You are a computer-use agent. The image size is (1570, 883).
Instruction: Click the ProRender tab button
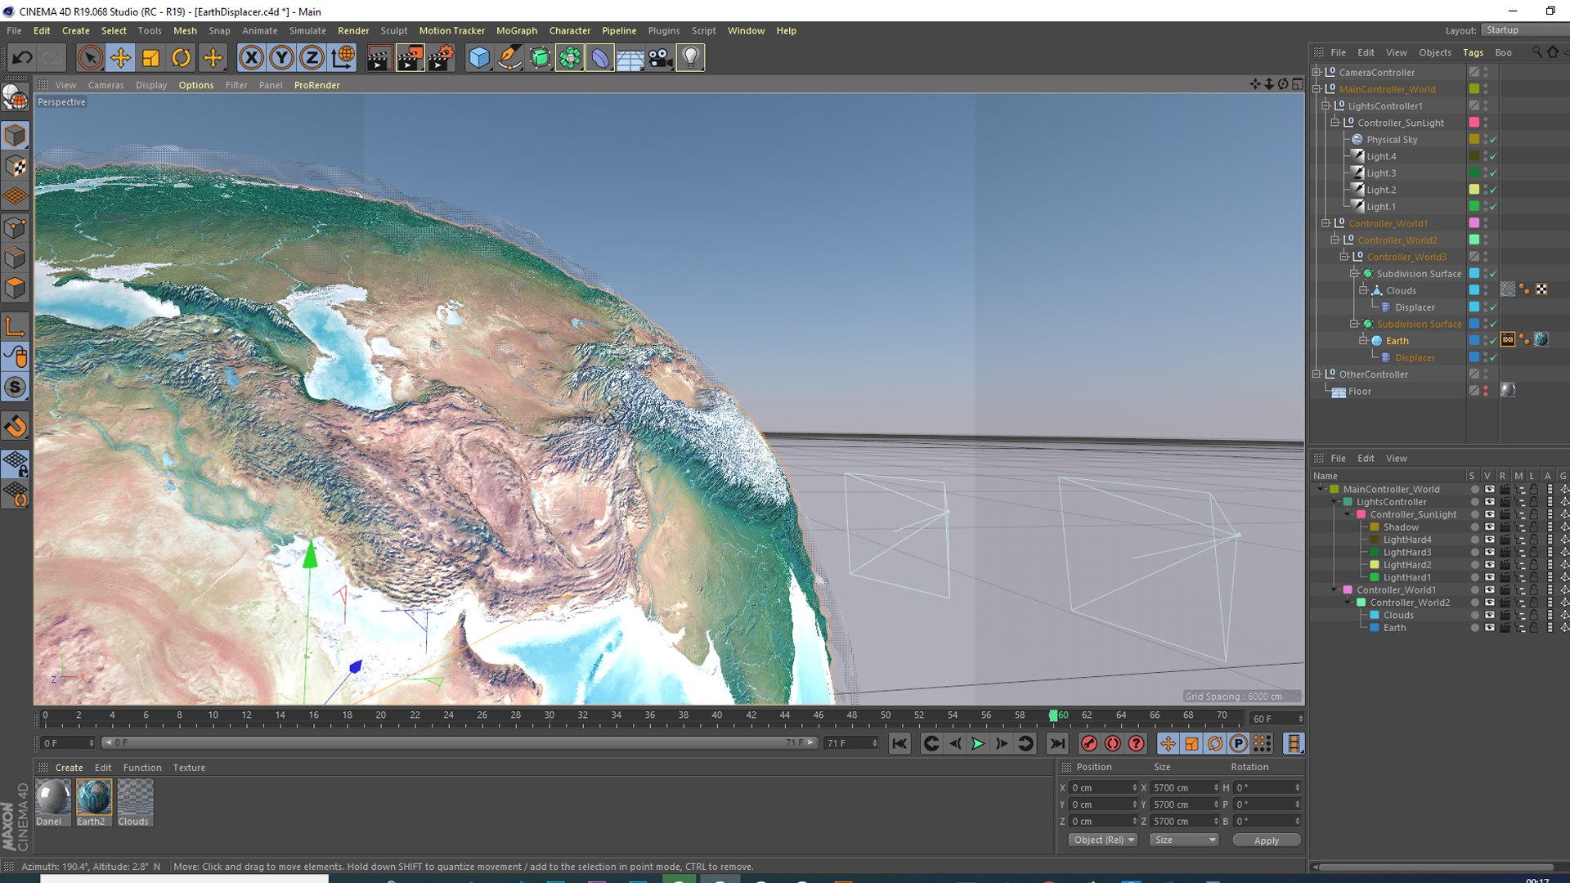(317, 85)
